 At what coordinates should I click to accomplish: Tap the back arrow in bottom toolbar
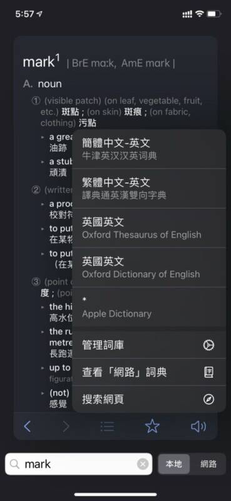pos(28,426)
